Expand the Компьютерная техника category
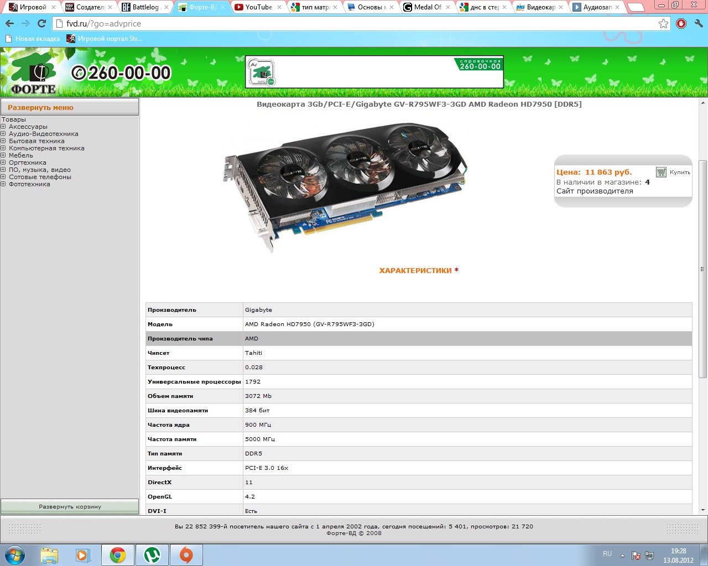The image size is (708, 566). 3,148
